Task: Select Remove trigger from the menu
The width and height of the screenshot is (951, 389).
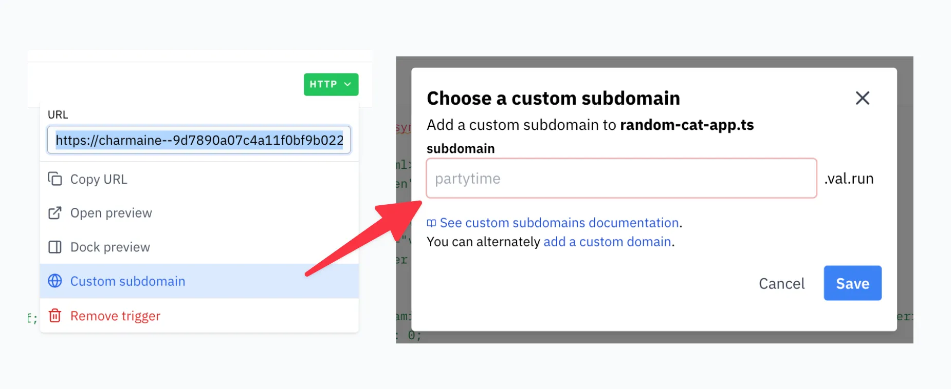Action: coord(115,316)
